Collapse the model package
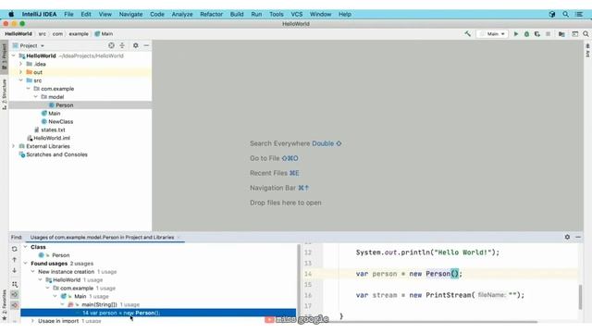 click(x=36, y=97)
